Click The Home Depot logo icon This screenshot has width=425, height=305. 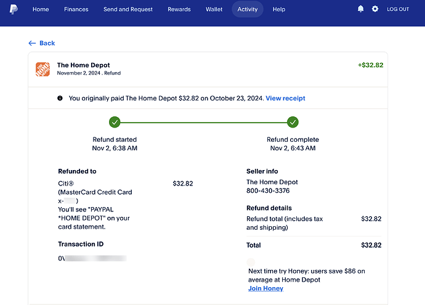pos(42,69)
